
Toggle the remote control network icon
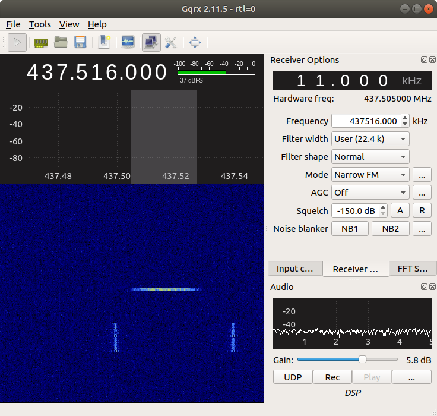(x=151, y=42)
